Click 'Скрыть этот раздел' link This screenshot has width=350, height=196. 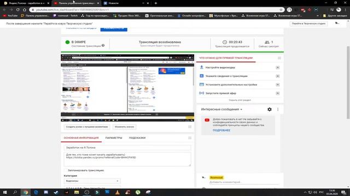[x=240, y=100]
